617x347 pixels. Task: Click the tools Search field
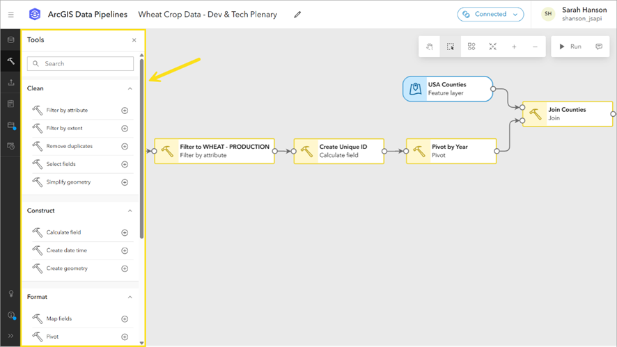coord(81,64)
